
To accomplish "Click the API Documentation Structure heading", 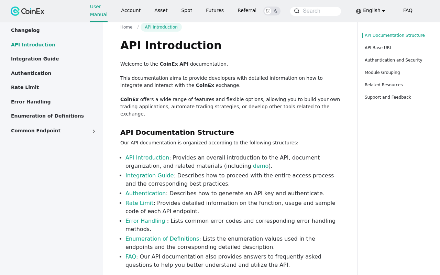I will point(177,132).
